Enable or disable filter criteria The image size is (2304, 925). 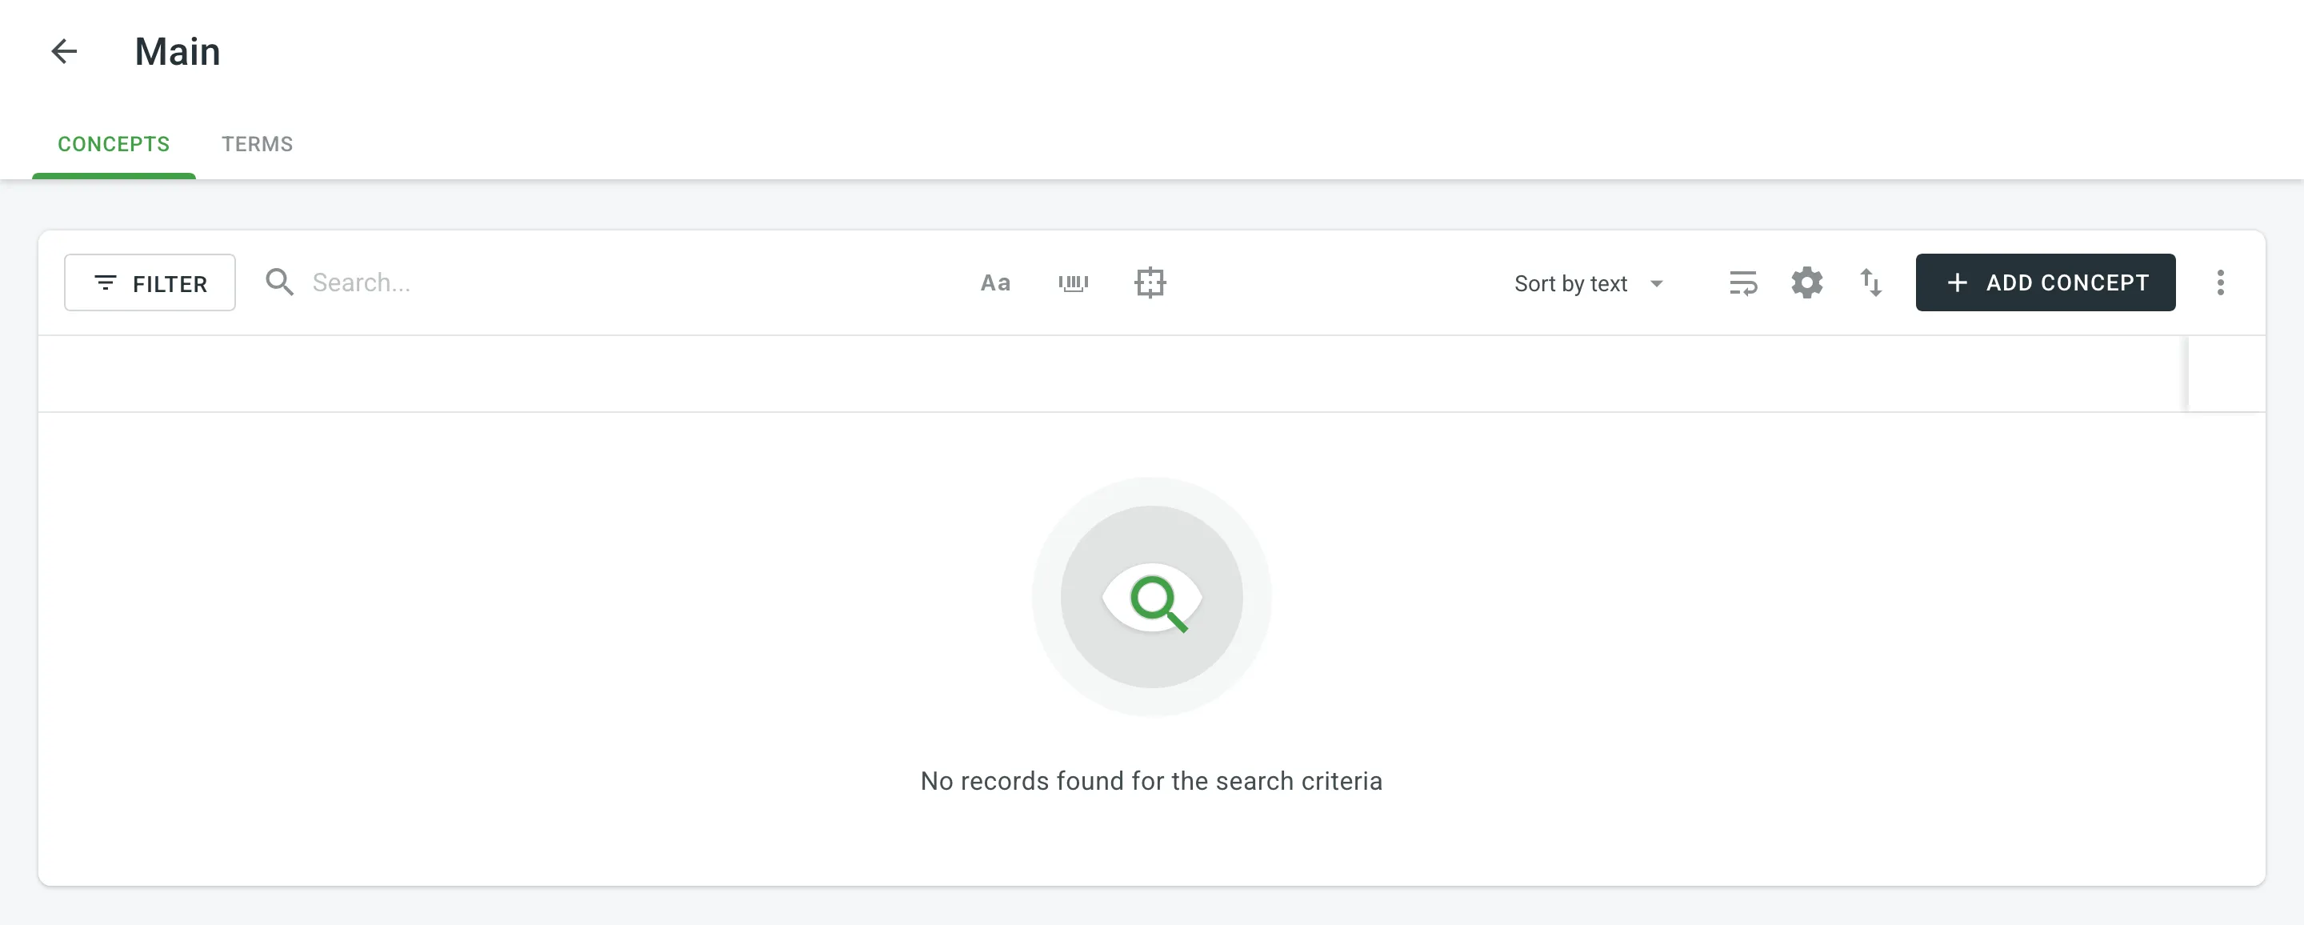point(150,282)
